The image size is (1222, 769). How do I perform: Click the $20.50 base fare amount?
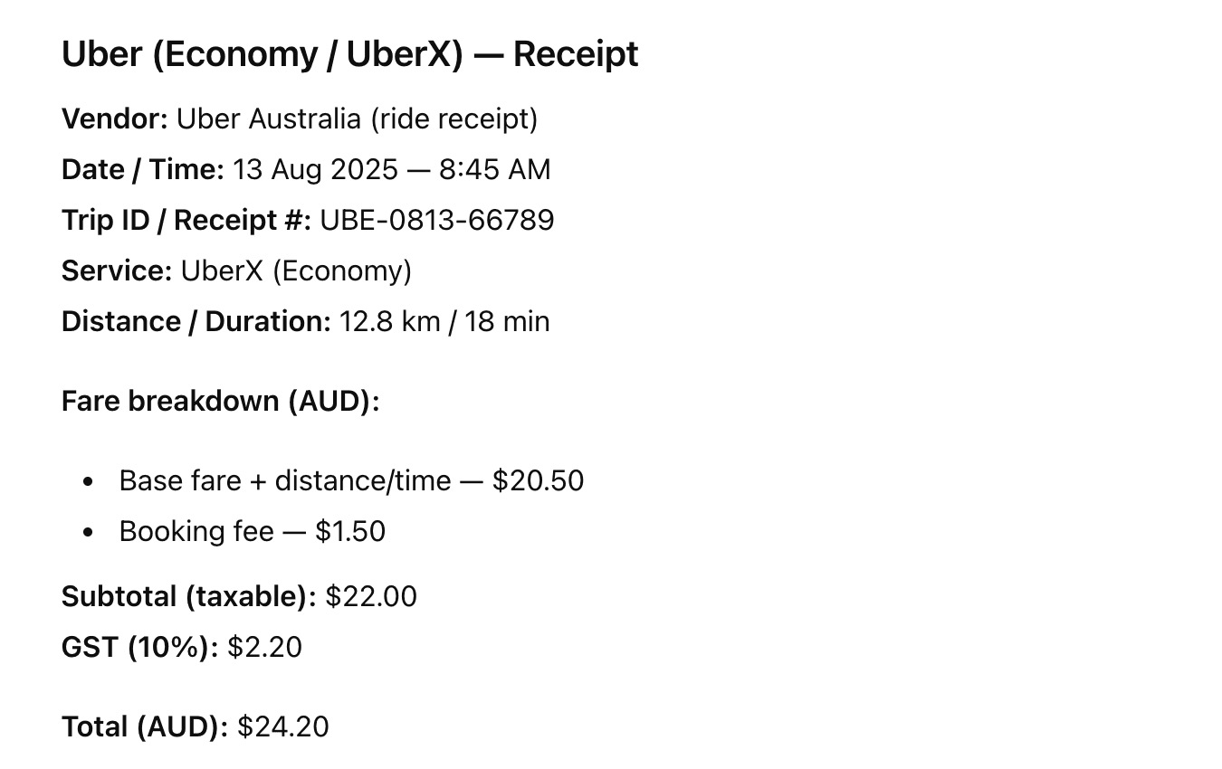tap(538, 480)
